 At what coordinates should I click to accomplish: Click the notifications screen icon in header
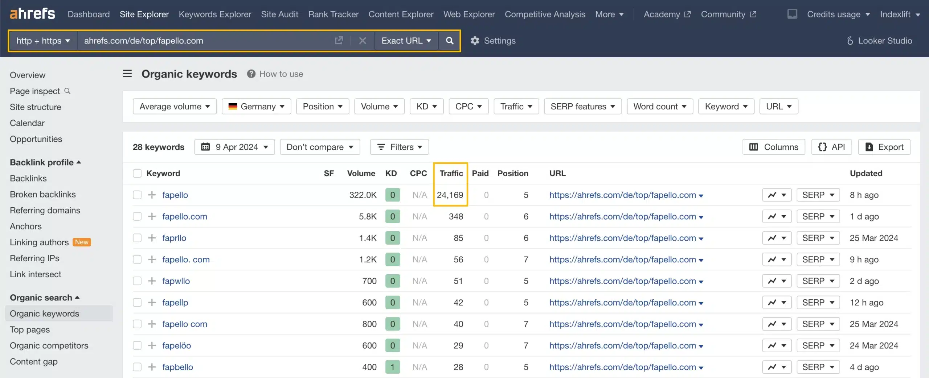coord(792,14)
